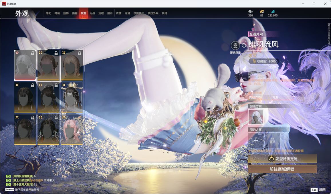Switch to the 武技外观 tab
The image size is (331, 194).
point(153,13)
